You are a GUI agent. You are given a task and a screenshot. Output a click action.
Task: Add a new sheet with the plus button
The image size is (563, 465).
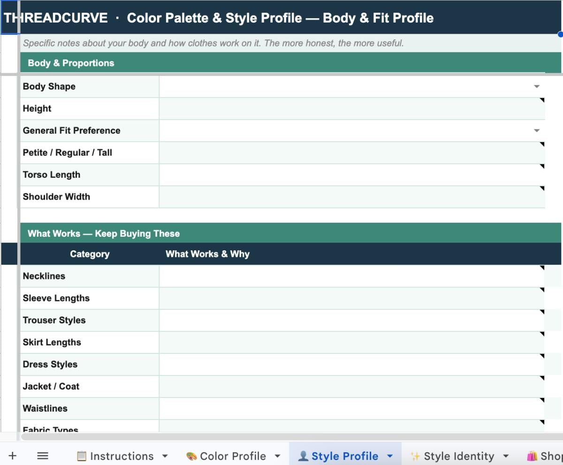[13, 456]
